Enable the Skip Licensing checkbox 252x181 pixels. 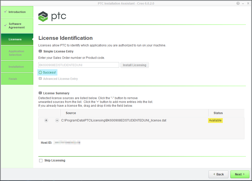41,160
